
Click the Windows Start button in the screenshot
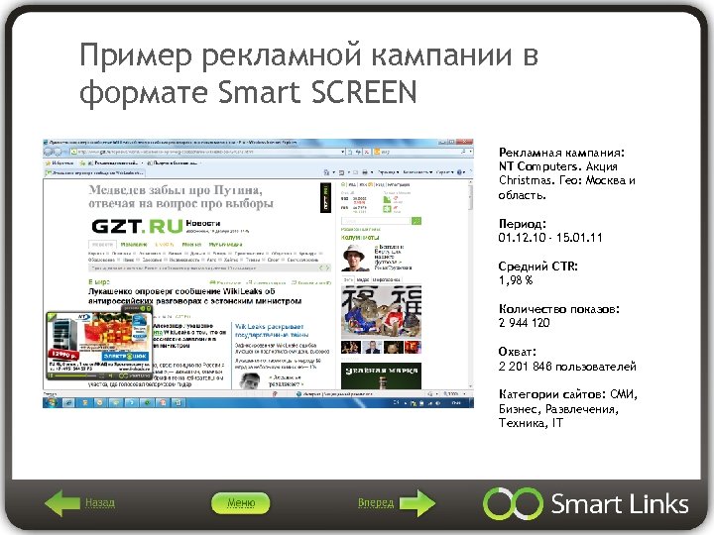click(51, 402)
